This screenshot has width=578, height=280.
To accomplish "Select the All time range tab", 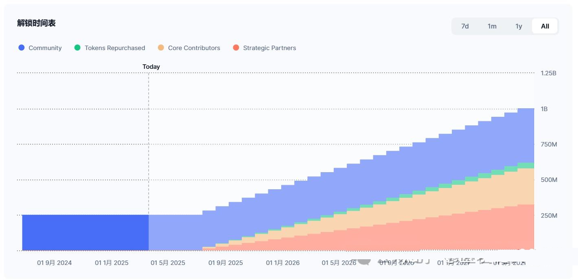I will click(x=545, y=26).
